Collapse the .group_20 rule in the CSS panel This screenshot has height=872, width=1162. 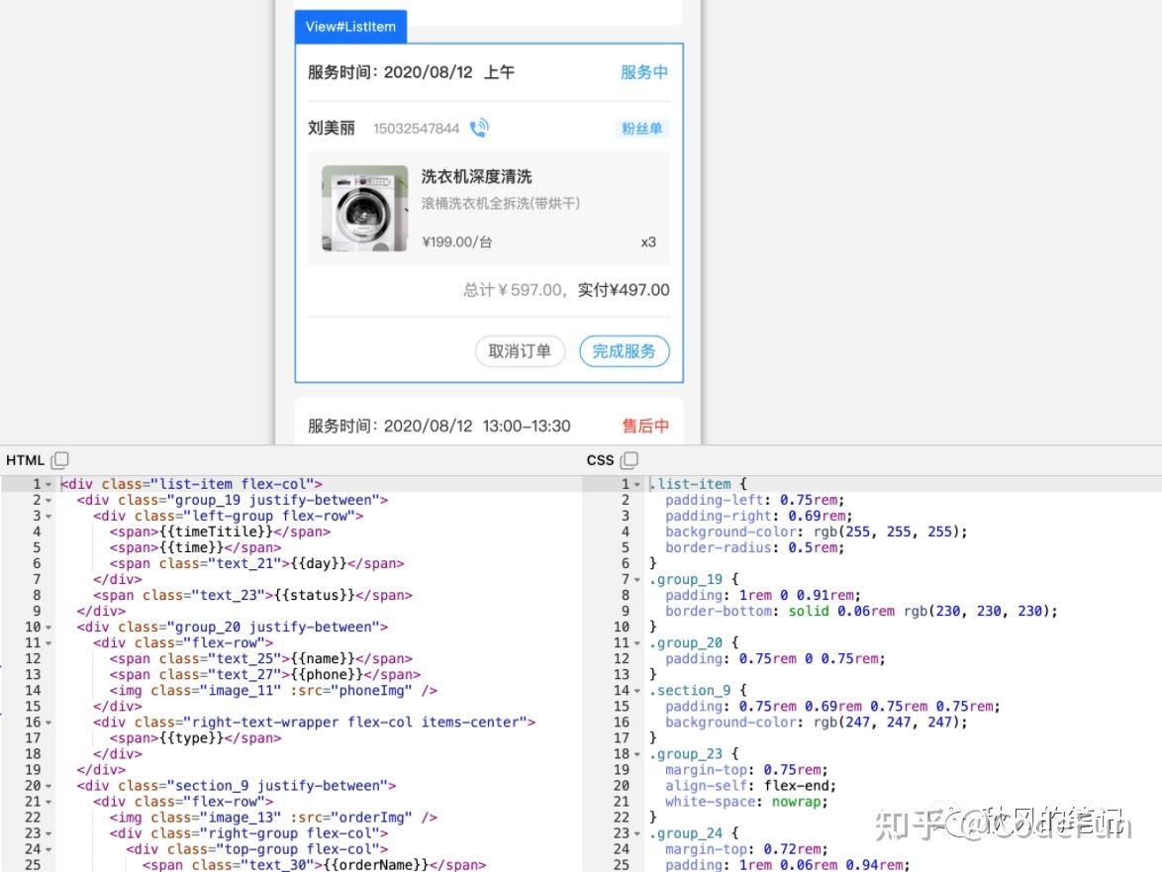point(638,642)
